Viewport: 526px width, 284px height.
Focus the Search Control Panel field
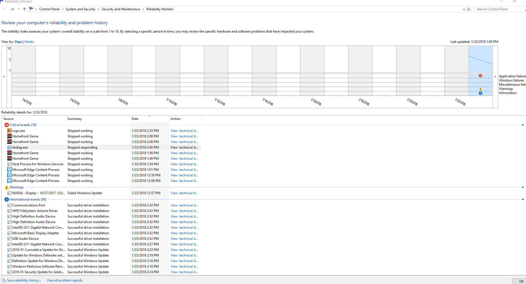(x=500, y=9)
